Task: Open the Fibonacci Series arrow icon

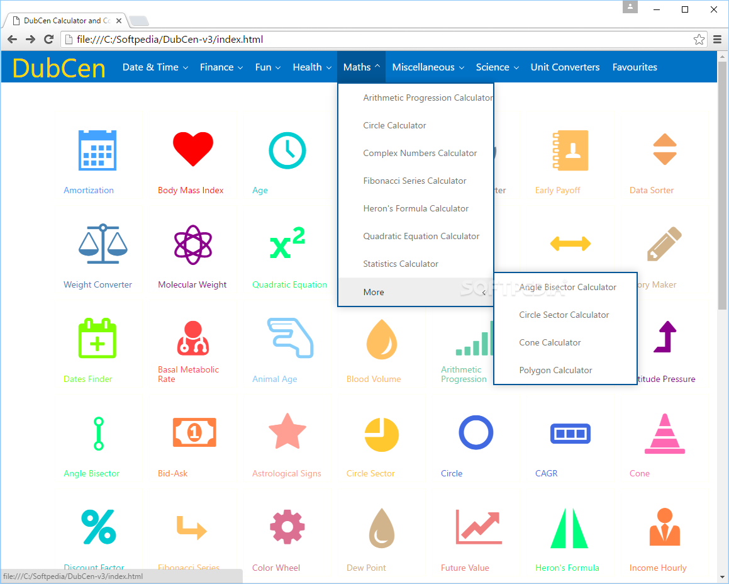Action: 192,528
